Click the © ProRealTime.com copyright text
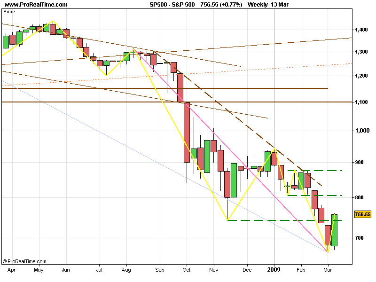Image resolution: width=376 pixels, height=282 pixels. (24, 261)
